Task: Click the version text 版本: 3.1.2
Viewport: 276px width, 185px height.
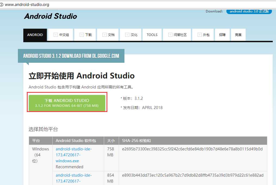Action: [133, 98]
